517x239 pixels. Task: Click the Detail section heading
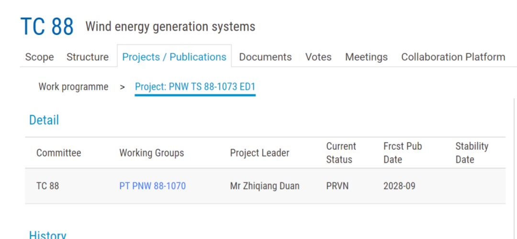(44, 120)
